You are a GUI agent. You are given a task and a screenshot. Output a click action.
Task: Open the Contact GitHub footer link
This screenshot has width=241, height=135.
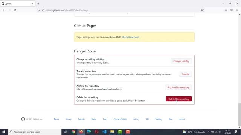pyautogui.click(x=120, y=119)
